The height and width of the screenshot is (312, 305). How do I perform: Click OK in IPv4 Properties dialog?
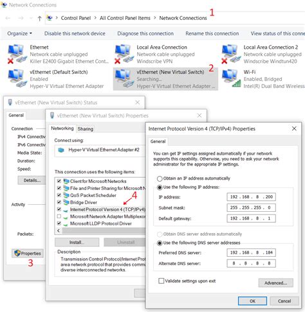pyautogui.click(x=252, y=301)
